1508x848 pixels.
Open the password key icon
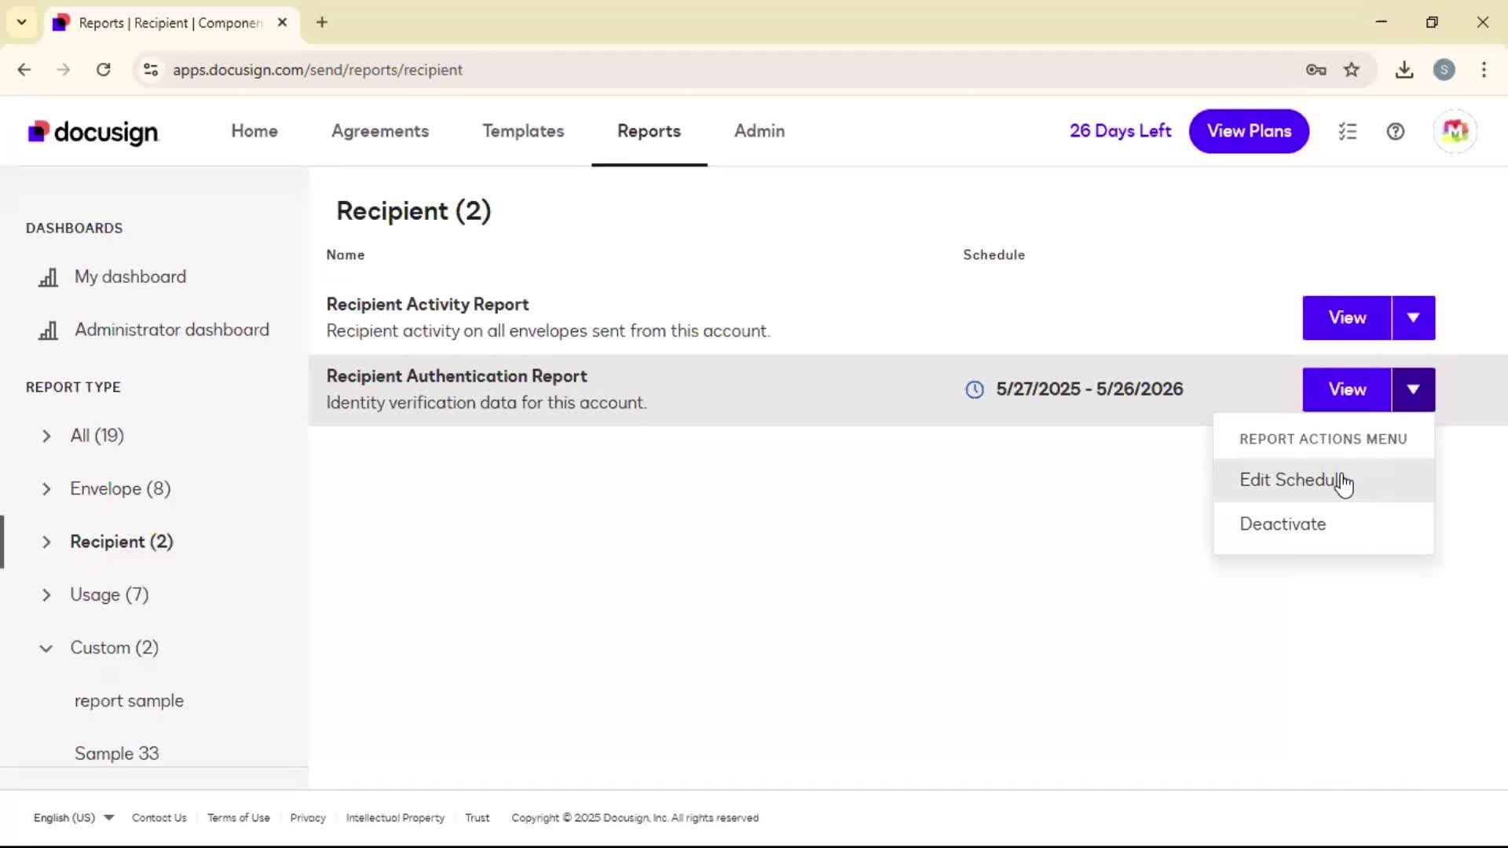click(x=1316, y=70)
